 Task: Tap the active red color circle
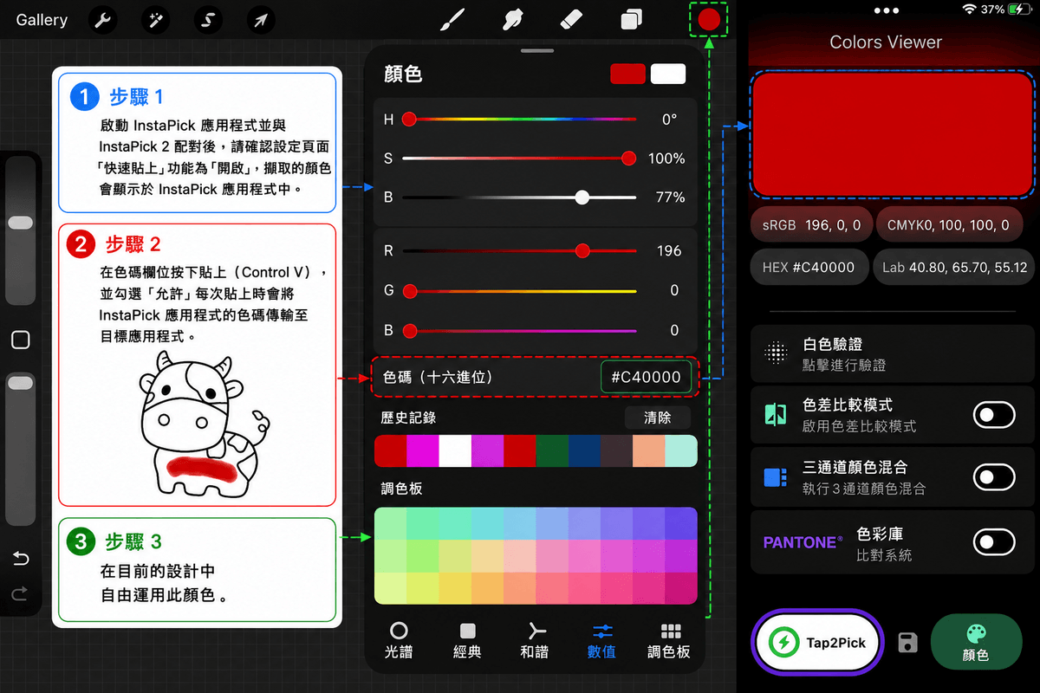[709, 20]
